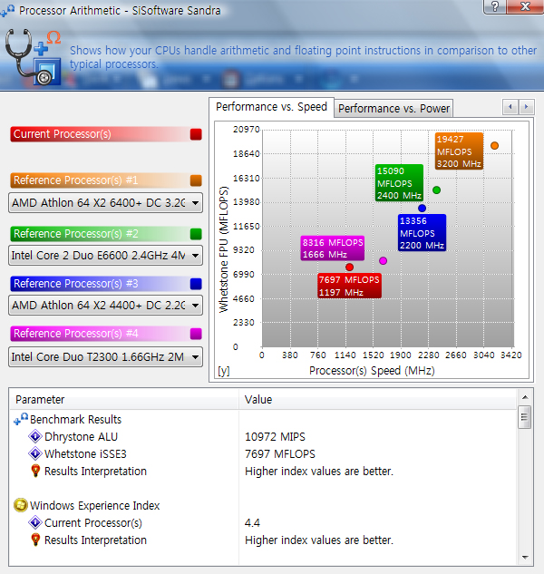Click the window title bar app icon
This screenshot has height=574, width=544.
click(x=7, y=11)
